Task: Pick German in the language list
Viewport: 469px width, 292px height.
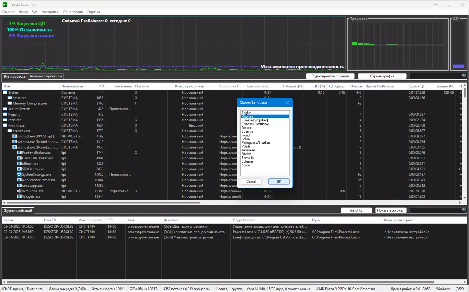Action: point(247,128)
